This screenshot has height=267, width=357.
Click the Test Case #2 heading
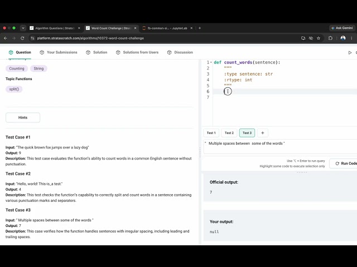[18, 174]
